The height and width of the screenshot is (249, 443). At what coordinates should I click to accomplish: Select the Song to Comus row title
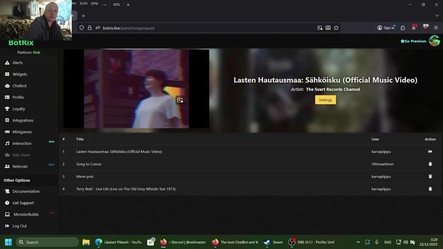[x=89, y=164]
